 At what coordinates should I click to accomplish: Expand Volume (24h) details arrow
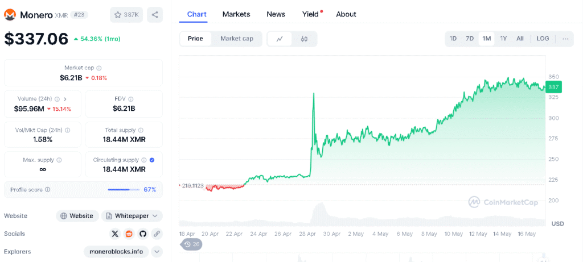click(65, 99)
